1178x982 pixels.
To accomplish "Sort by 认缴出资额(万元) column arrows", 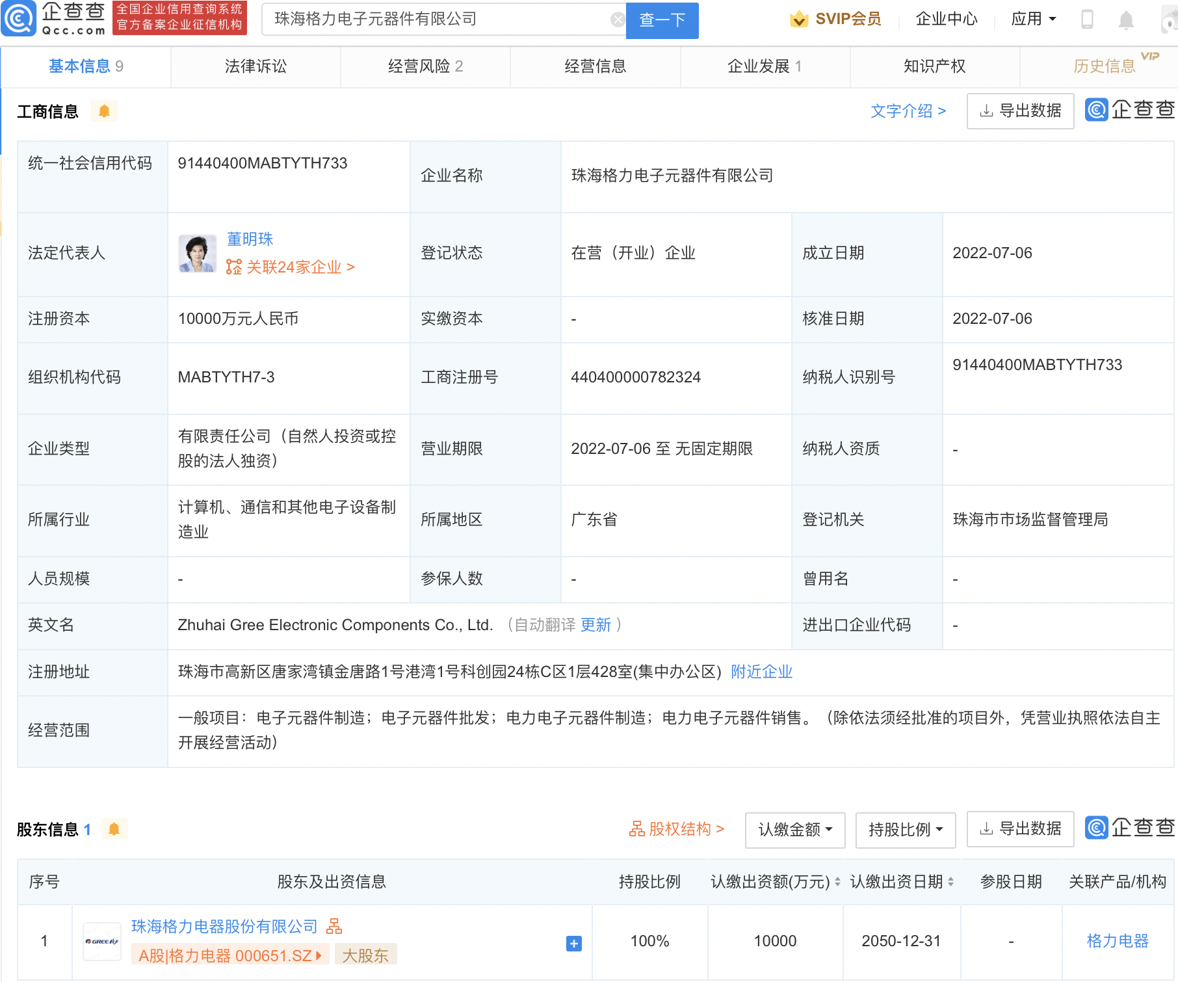I will [837, 882].
